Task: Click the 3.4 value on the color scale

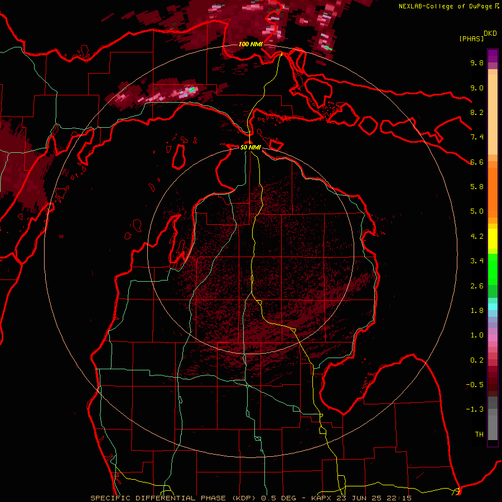Action: pos(477,261)
